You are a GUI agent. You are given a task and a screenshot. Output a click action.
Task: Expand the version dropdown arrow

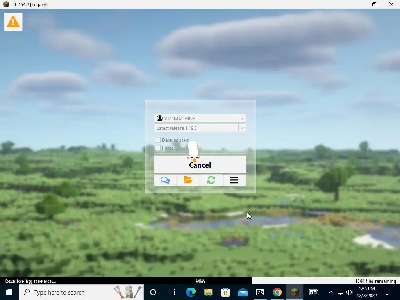click(242, 128)
